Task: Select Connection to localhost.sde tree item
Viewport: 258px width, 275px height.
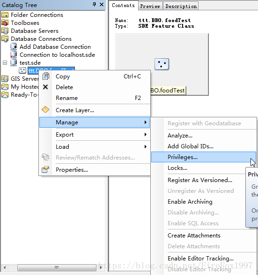Action: click(57, 55)
